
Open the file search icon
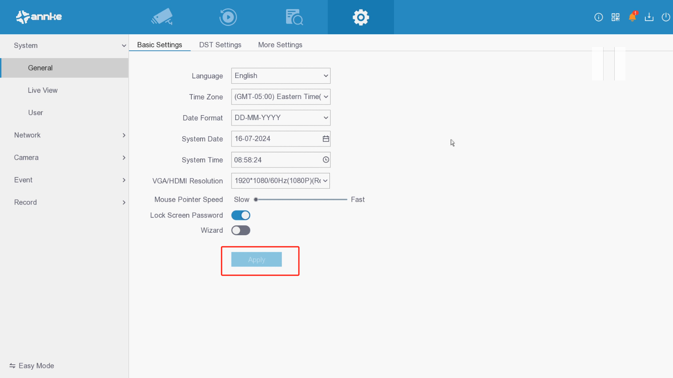coord(294,17)
